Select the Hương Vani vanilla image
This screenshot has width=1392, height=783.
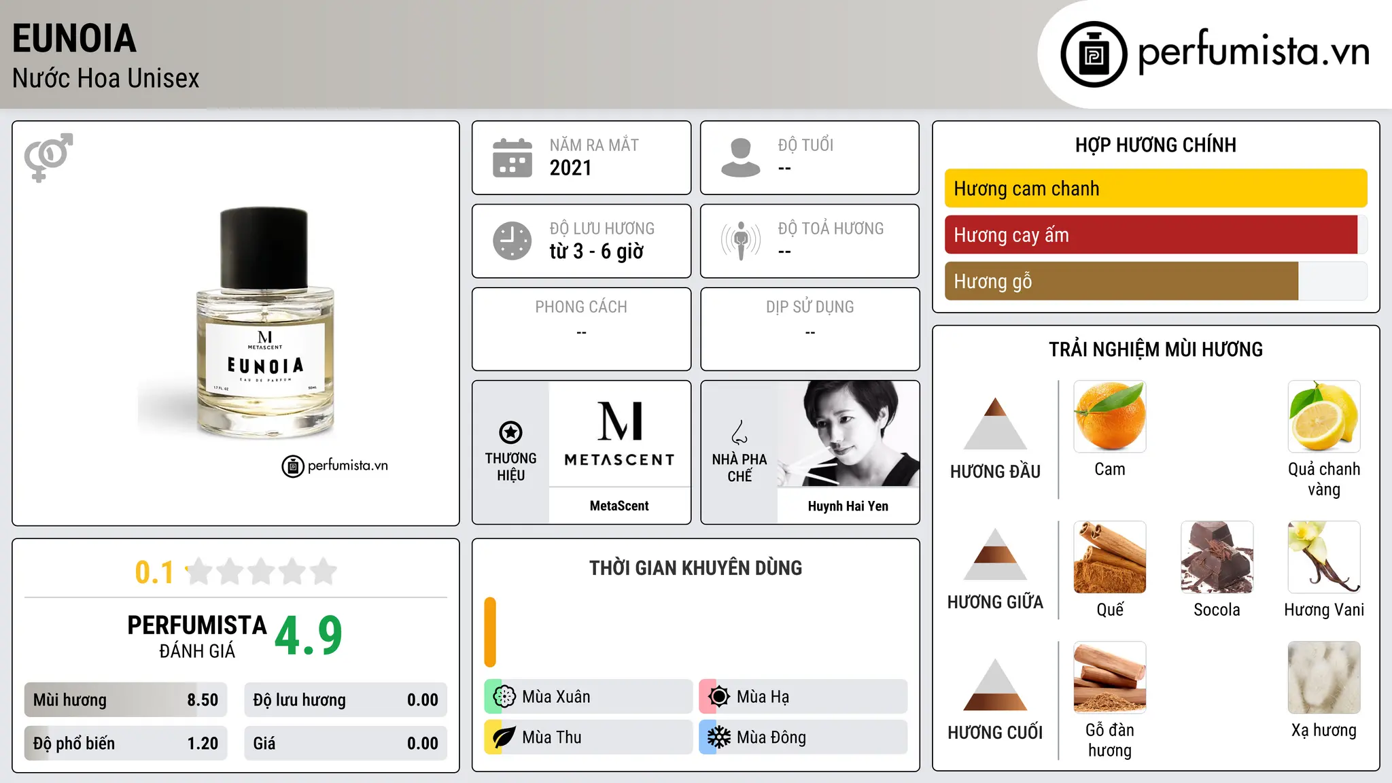pos(1324,557)
